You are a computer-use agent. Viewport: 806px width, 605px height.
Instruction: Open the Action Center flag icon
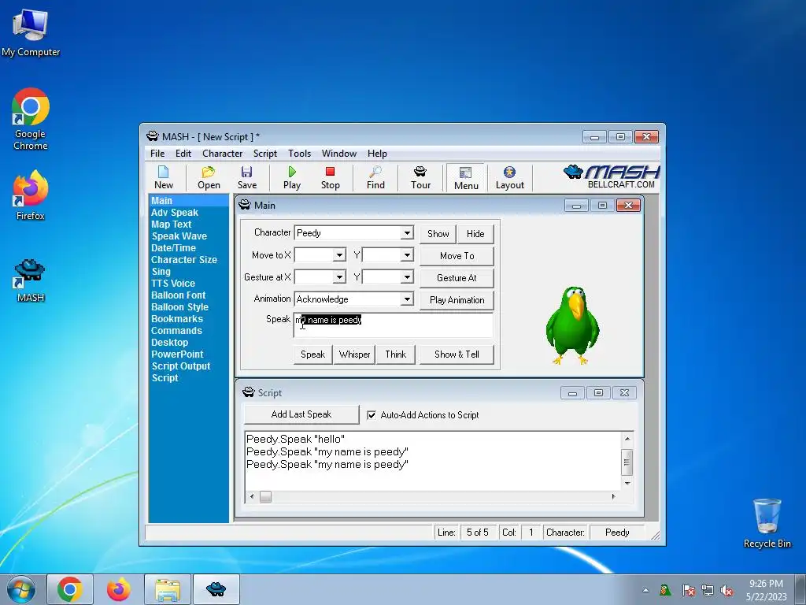click(688, 591)
